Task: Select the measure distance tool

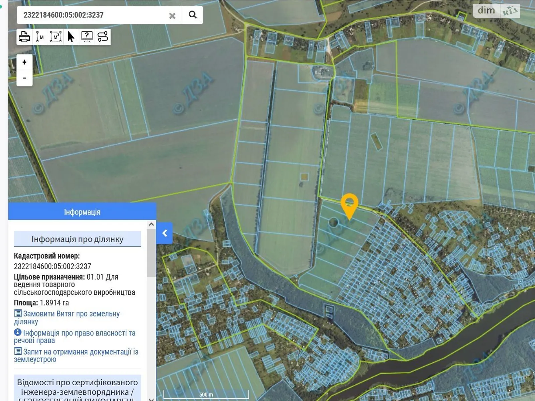Action: pyautogui.click(x=40, y=37)
